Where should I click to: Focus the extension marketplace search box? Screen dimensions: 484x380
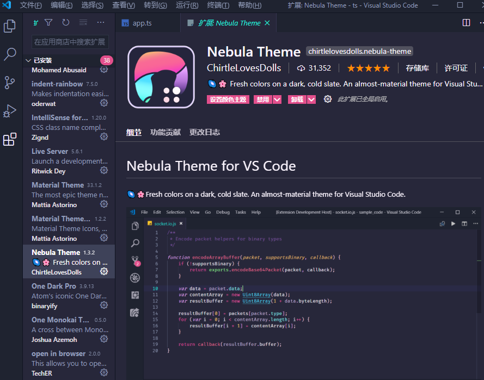pyautogui.click(x=70, y=42)
